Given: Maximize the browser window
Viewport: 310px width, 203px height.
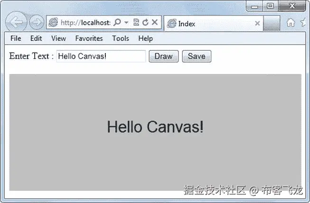Looking at the screenshot, I should click(x=270, y=6).
